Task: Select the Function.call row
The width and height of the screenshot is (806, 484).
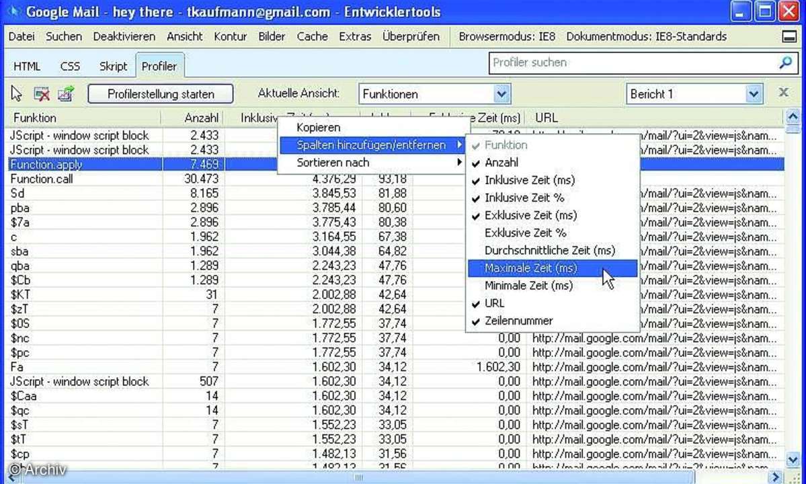Action: click(x=396, y=179)
